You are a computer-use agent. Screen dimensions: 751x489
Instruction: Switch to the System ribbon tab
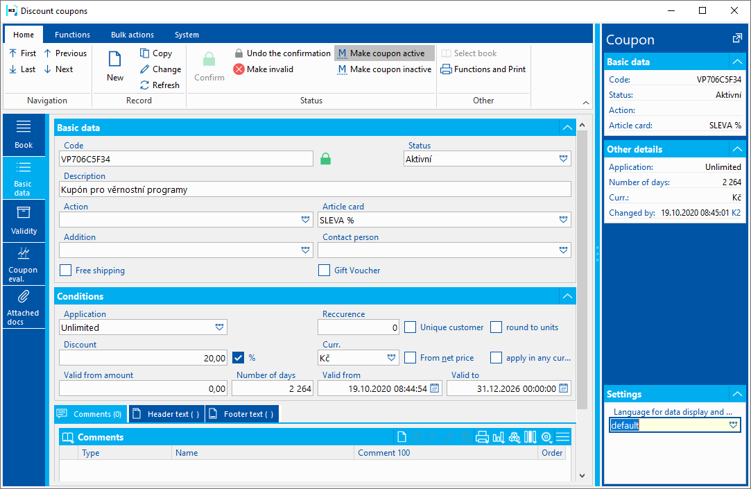(x=187, y=35)
